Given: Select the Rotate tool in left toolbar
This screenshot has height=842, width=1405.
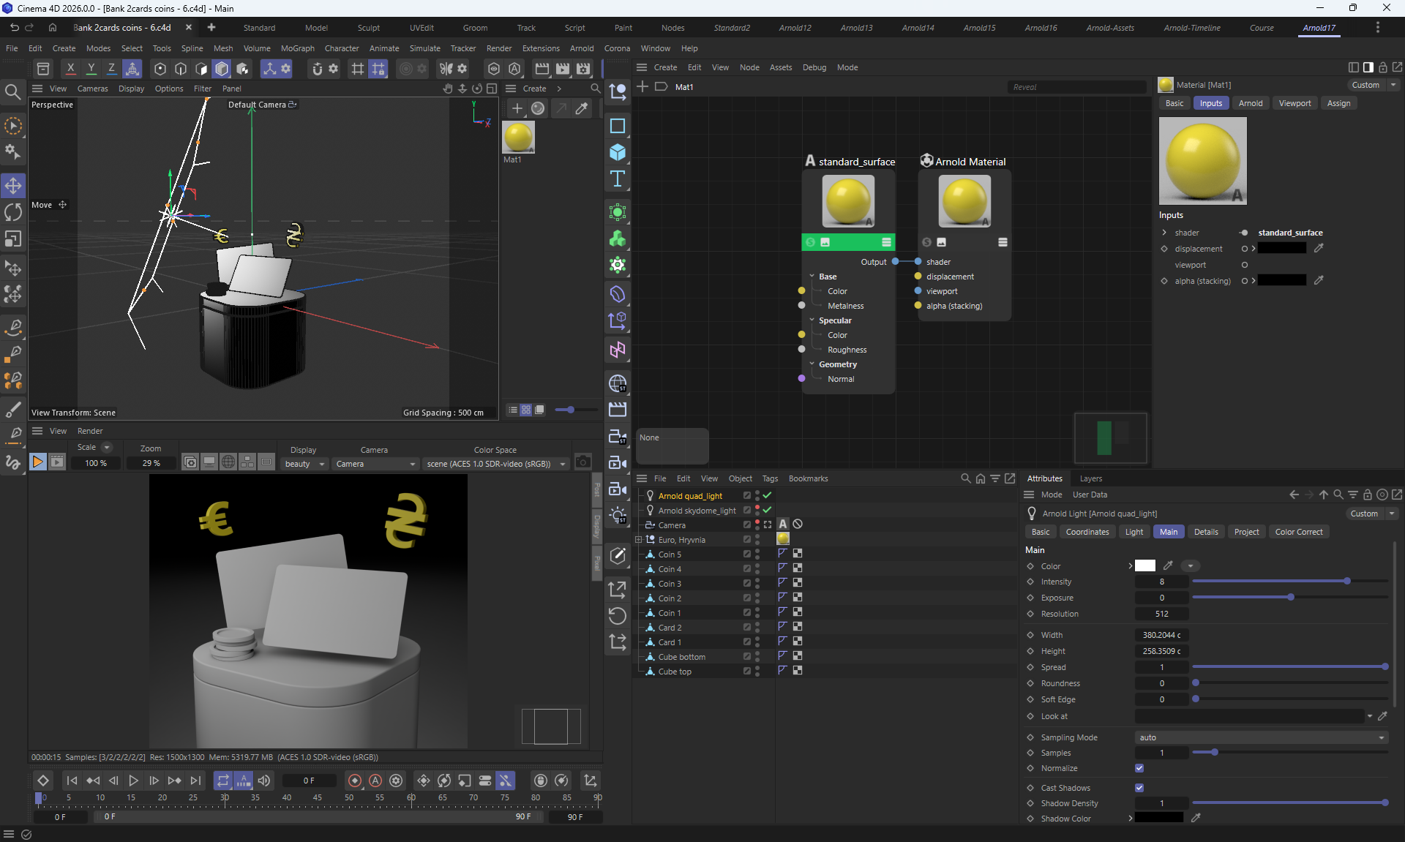Looking at the screenshot, I should 13,212.
